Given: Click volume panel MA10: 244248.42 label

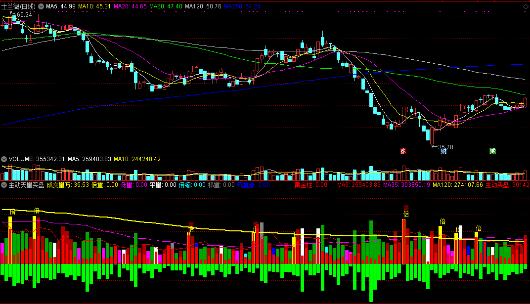Looking at the screenshot, I should [137, 159].
